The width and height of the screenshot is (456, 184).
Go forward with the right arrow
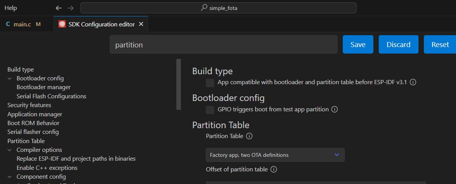tap(70, 8)
